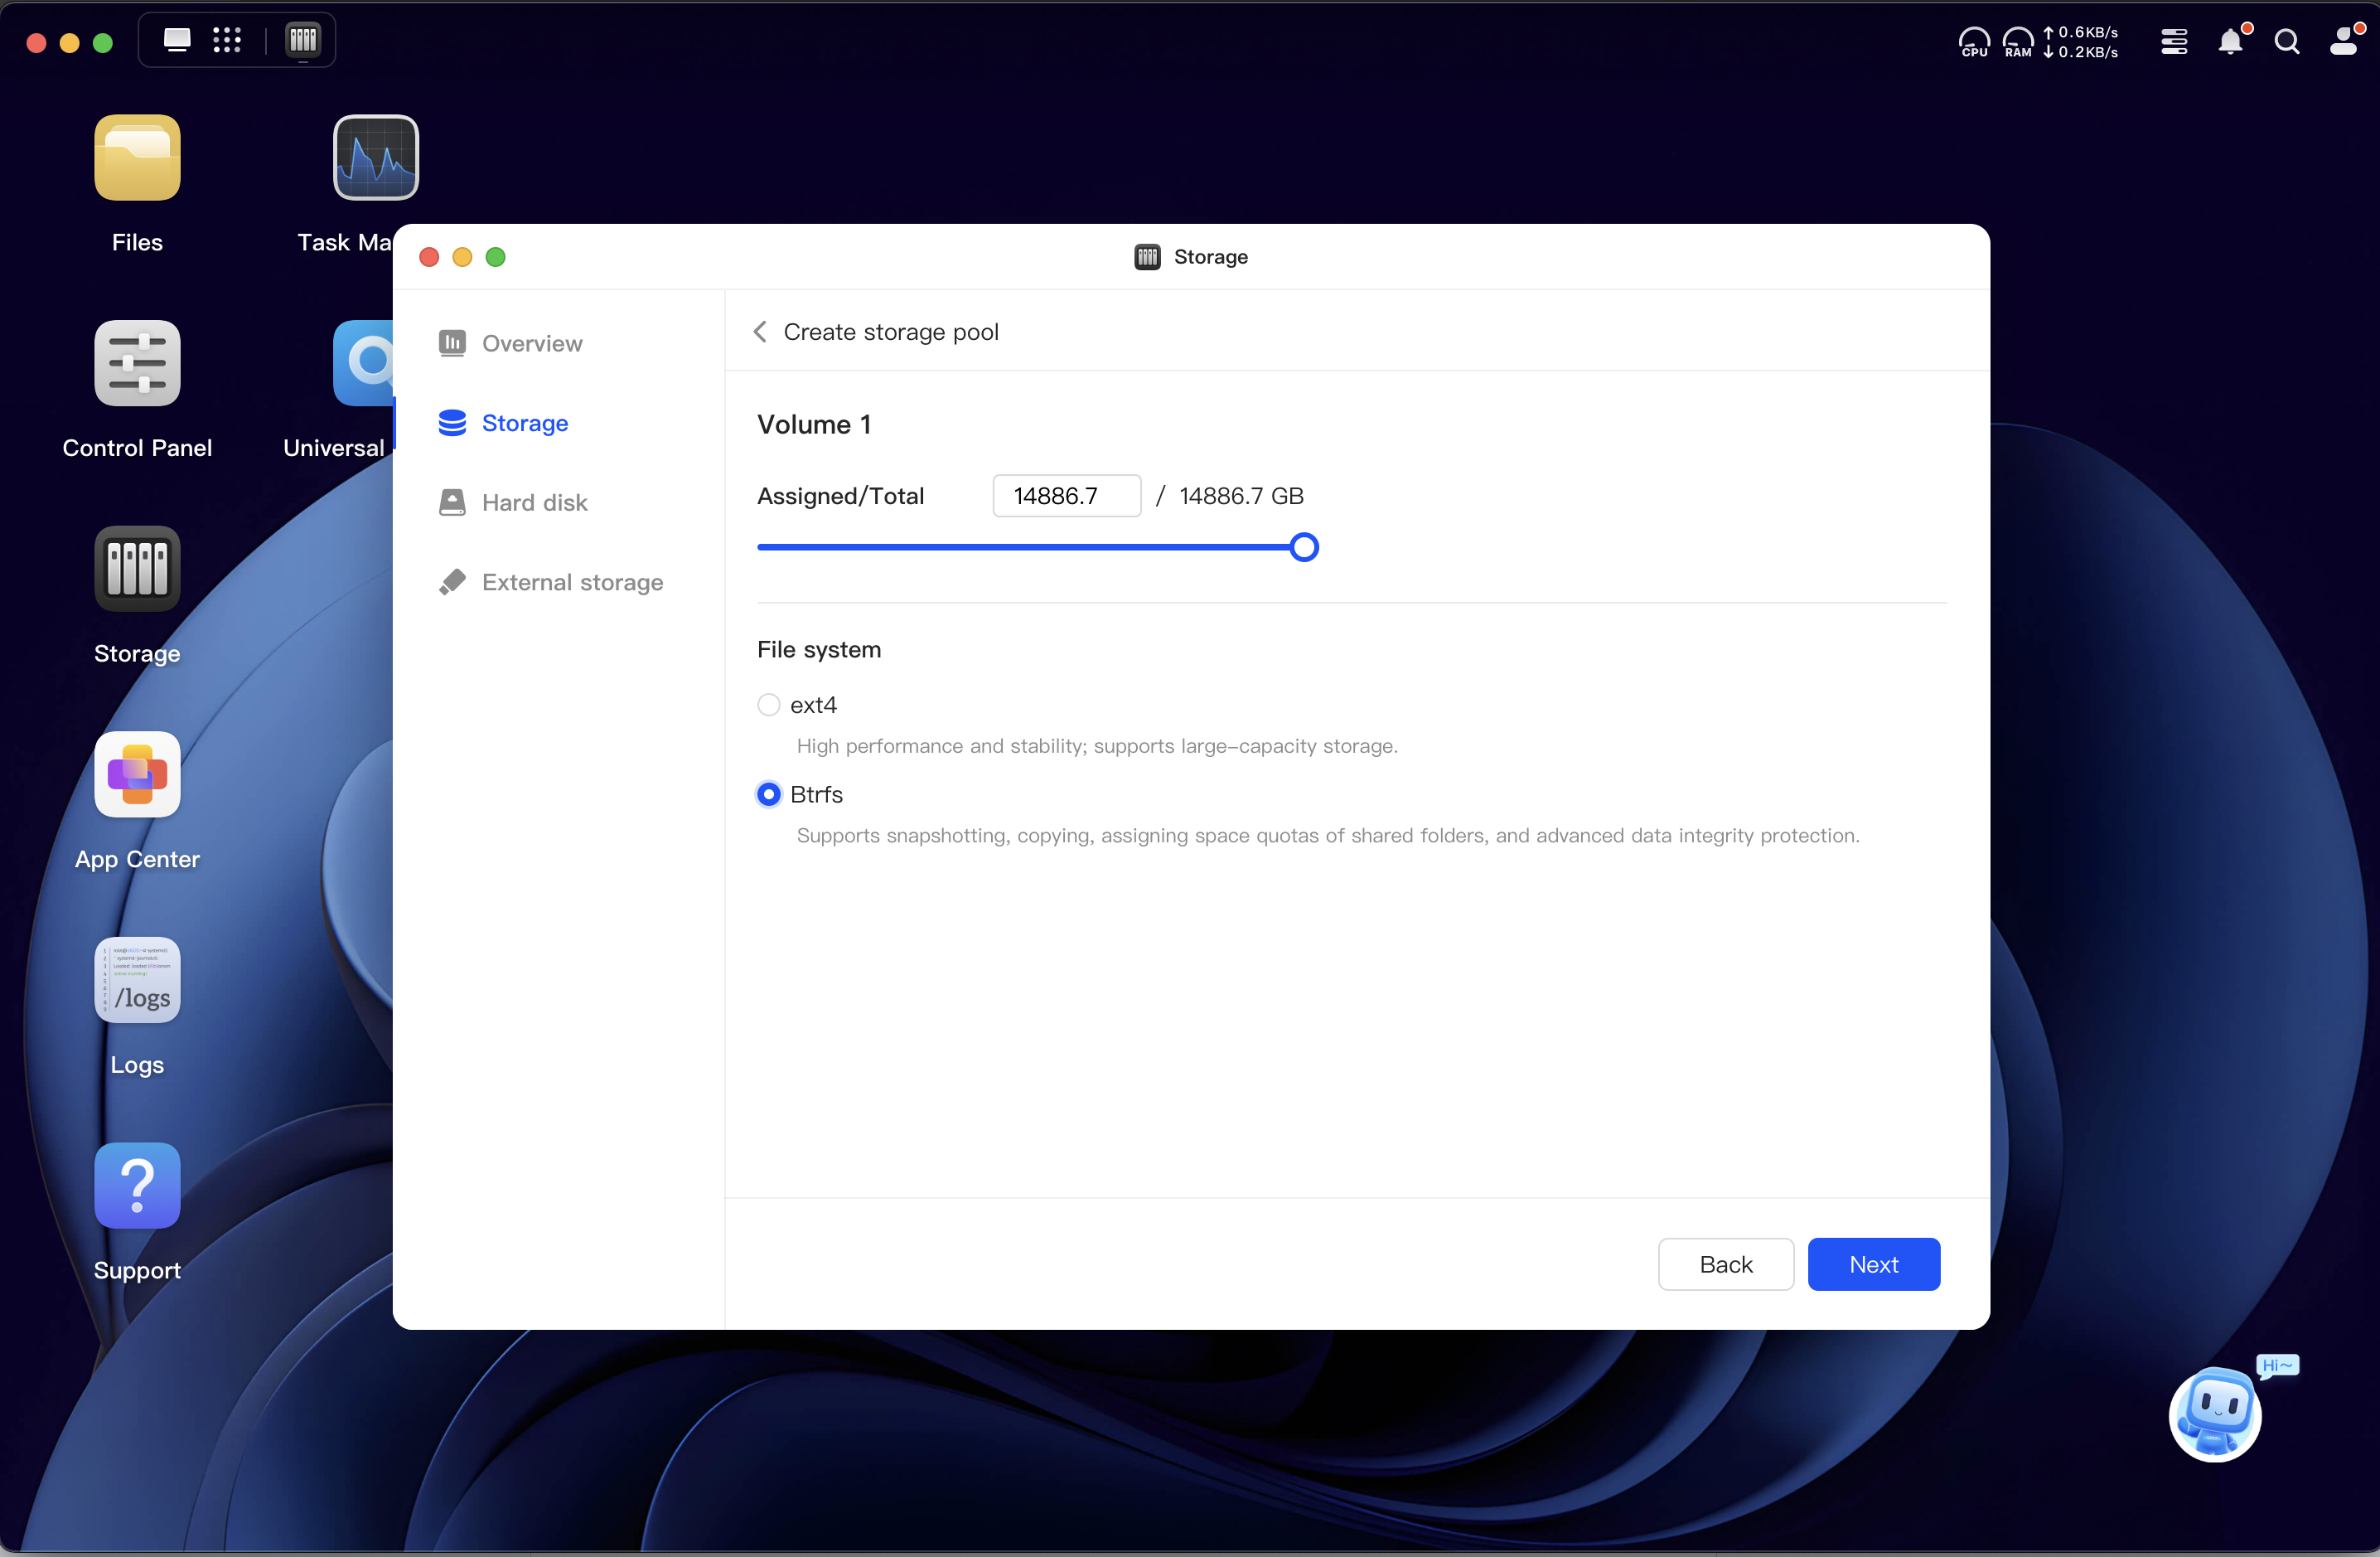The height and width of the screenshot is (1557, 2380).
Task: Click the Btrfs description text
Action: coord(1328,836)
